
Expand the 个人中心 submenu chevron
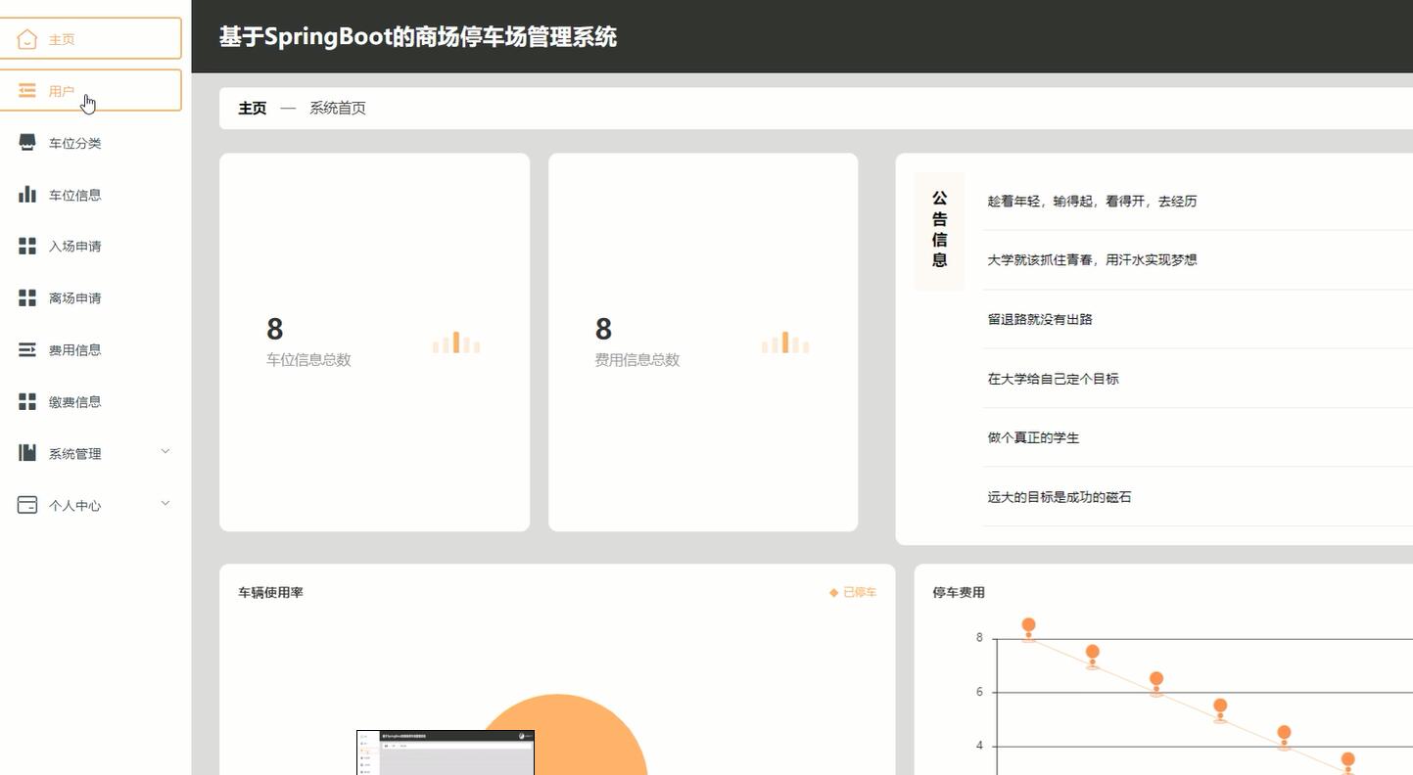[165, 502]
